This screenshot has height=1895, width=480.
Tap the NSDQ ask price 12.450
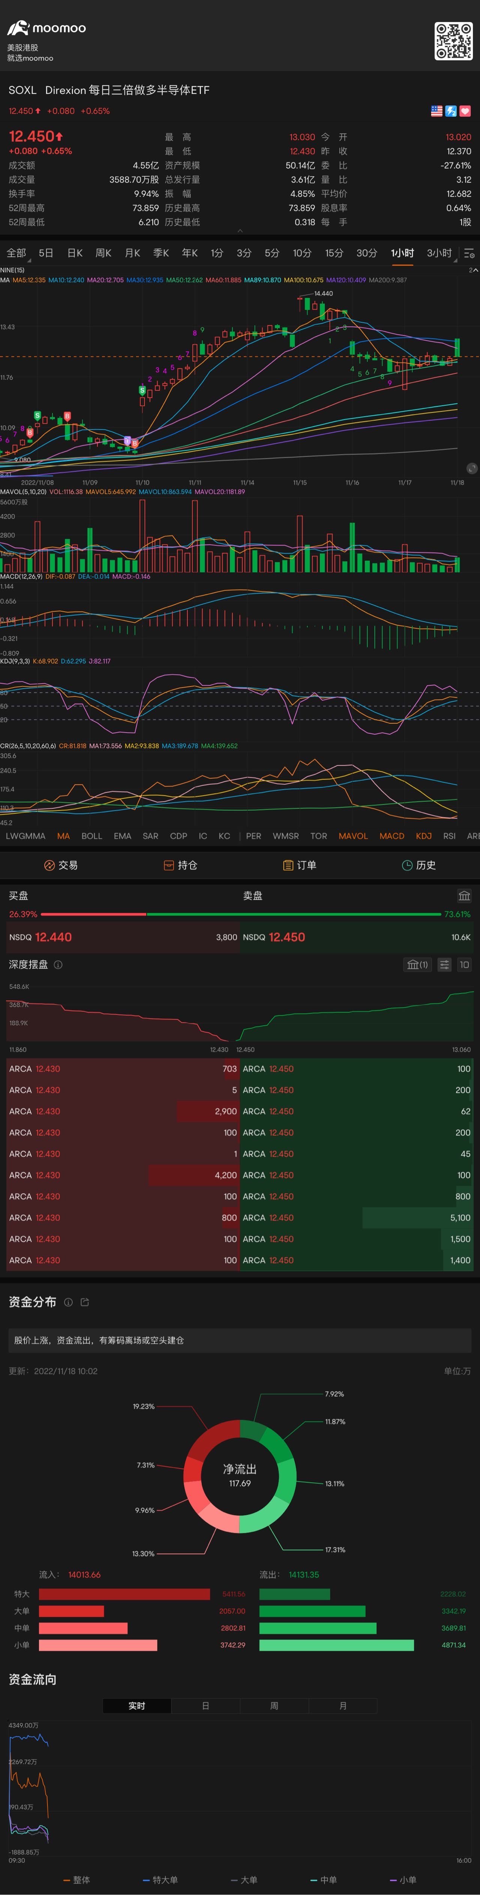coord(286,937)
